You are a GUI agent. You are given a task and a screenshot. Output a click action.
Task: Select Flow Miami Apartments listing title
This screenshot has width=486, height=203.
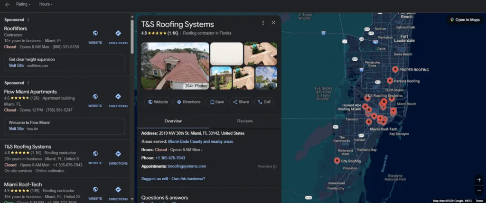(30, 92)
